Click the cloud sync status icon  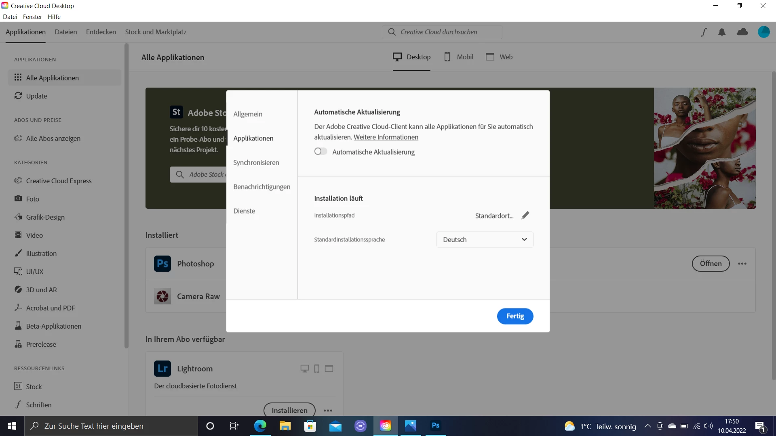point(742,32)
